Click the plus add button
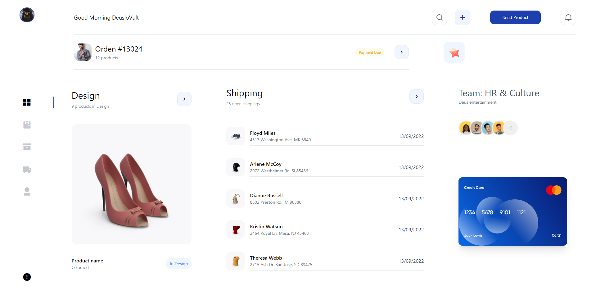 point(462,17)
